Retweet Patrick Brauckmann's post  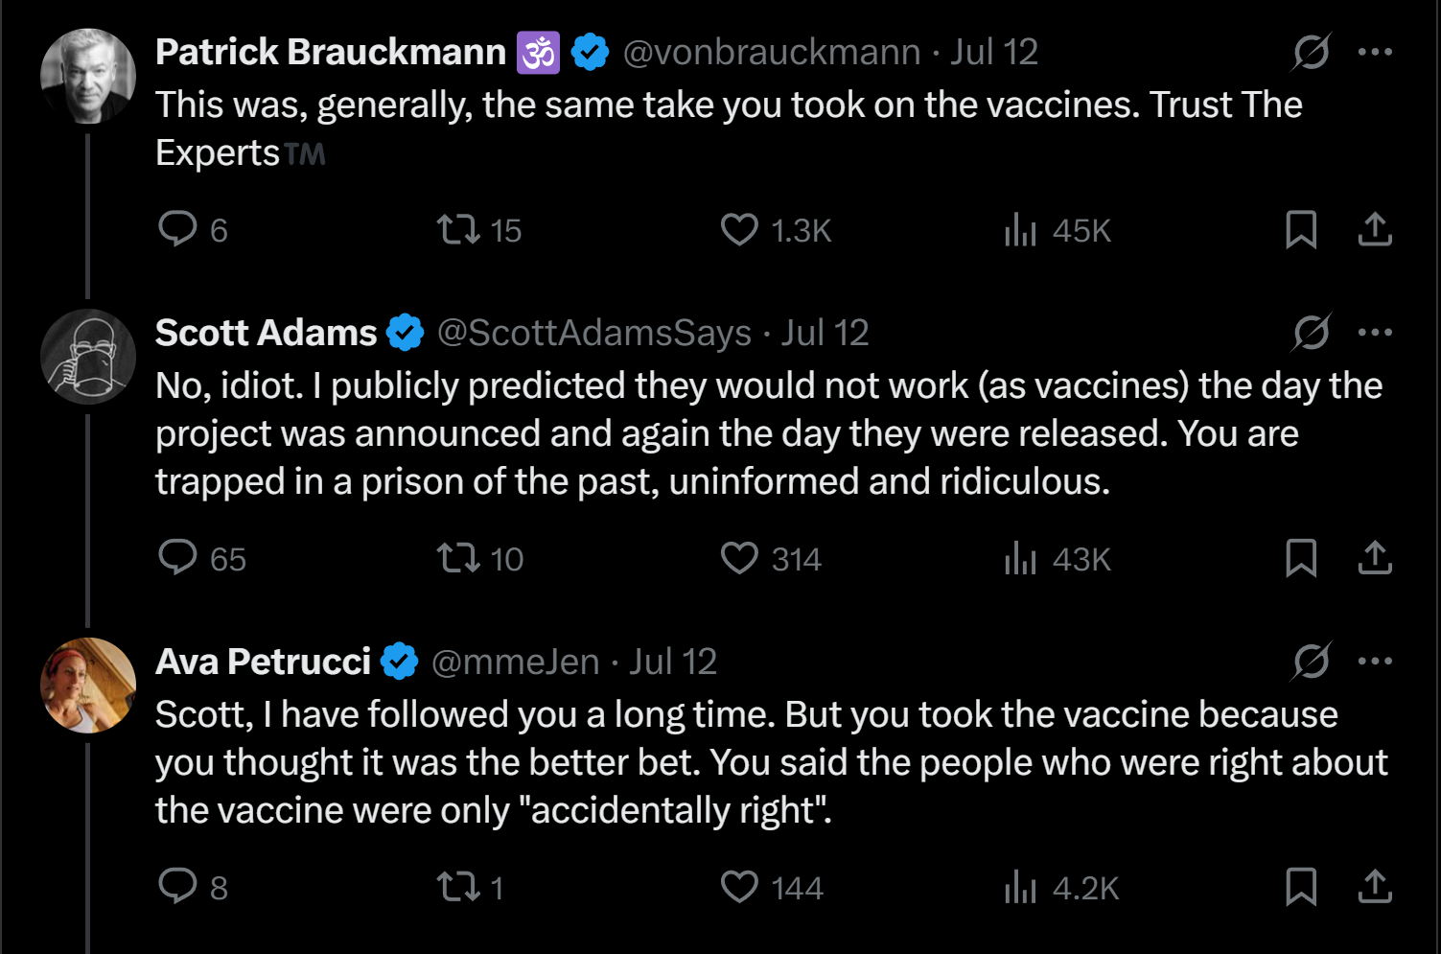tap(459, 230)
